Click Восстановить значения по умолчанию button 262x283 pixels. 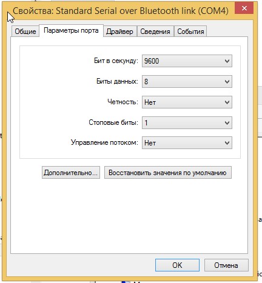[168, 173]
